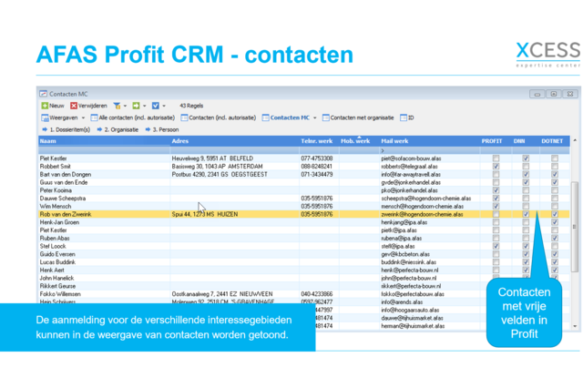Click the grid scrollbar up arrow
This screenshot has height=388, width=583.
click(x=575, y=140)
